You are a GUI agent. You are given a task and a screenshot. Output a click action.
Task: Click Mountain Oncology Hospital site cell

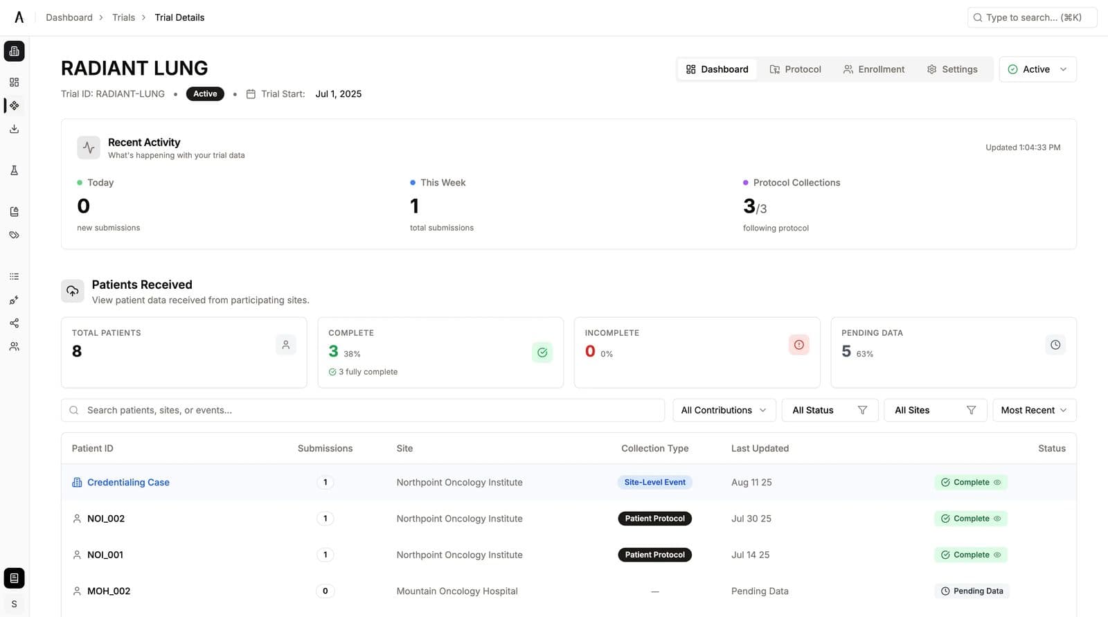point(457,591)
